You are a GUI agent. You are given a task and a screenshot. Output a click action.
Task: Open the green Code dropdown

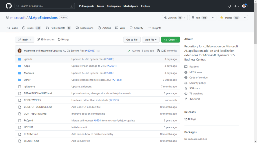(x=170, y=40)
